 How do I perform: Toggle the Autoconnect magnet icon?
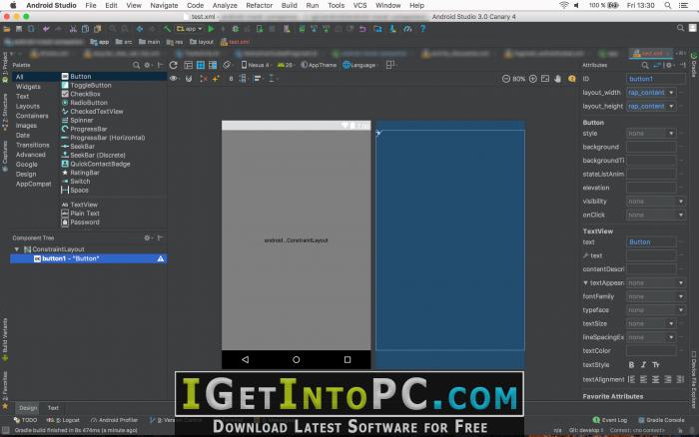189,79
